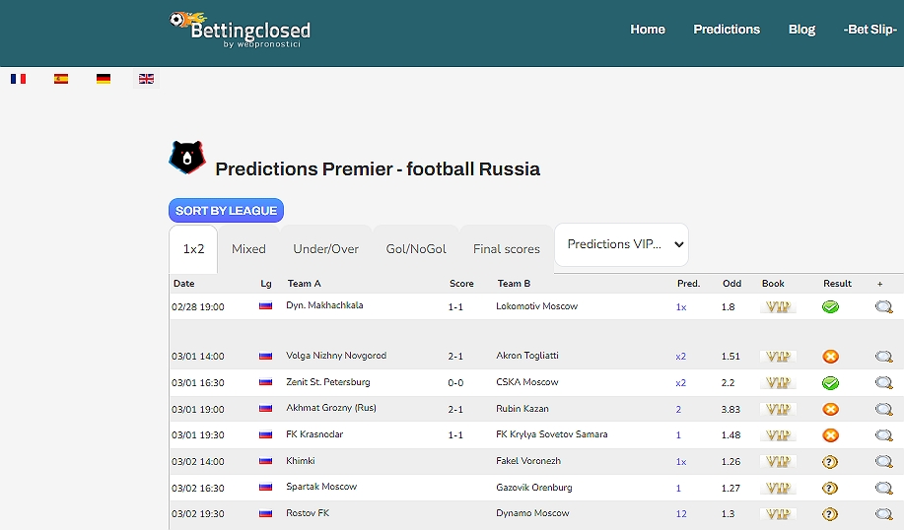The width and height of the screenshot is (904, 530).
Task: Open the Gol/NoGol tab
Action: (x=415, y=249)
